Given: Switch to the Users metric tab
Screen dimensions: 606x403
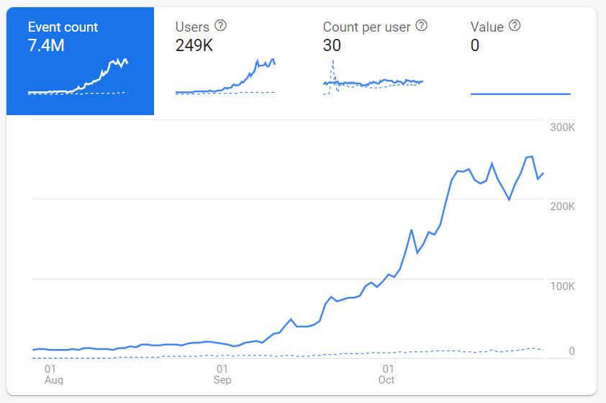Looking at the screenshot, I should pos(227,61).
